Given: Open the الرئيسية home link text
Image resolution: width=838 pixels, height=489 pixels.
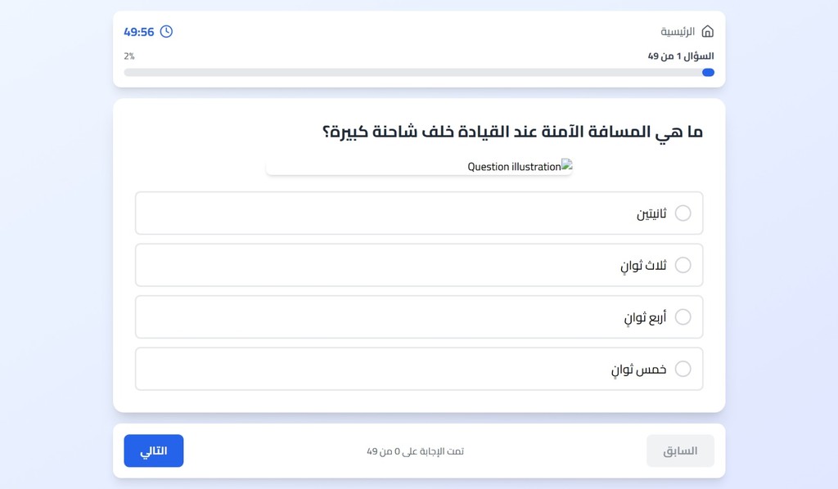Looking at the screenshot, I should point(678,31).
